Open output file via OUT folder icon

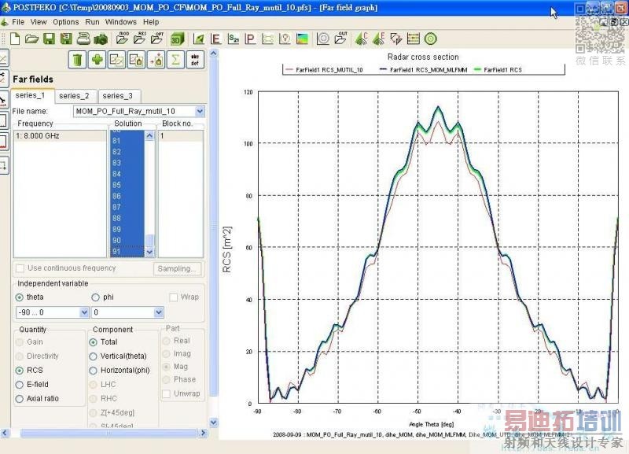tap(340, 39)
